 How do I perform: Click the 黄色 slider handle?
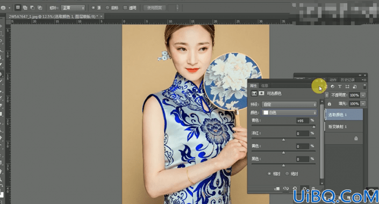coord(283,153)
